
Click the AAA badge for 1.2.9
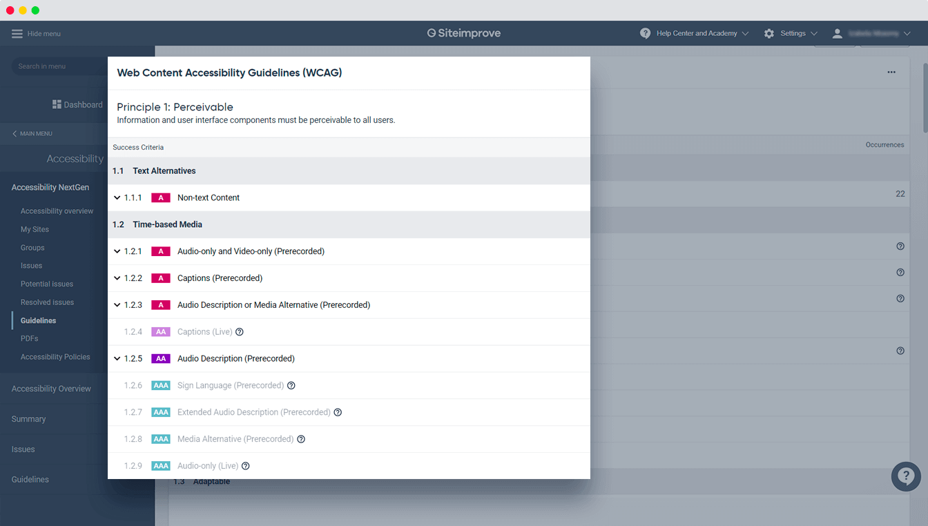[x=161, y=467]
